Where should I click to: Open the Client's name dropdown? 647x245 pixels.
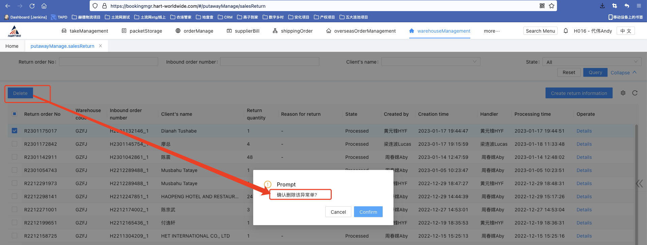[x=431, y=62]
